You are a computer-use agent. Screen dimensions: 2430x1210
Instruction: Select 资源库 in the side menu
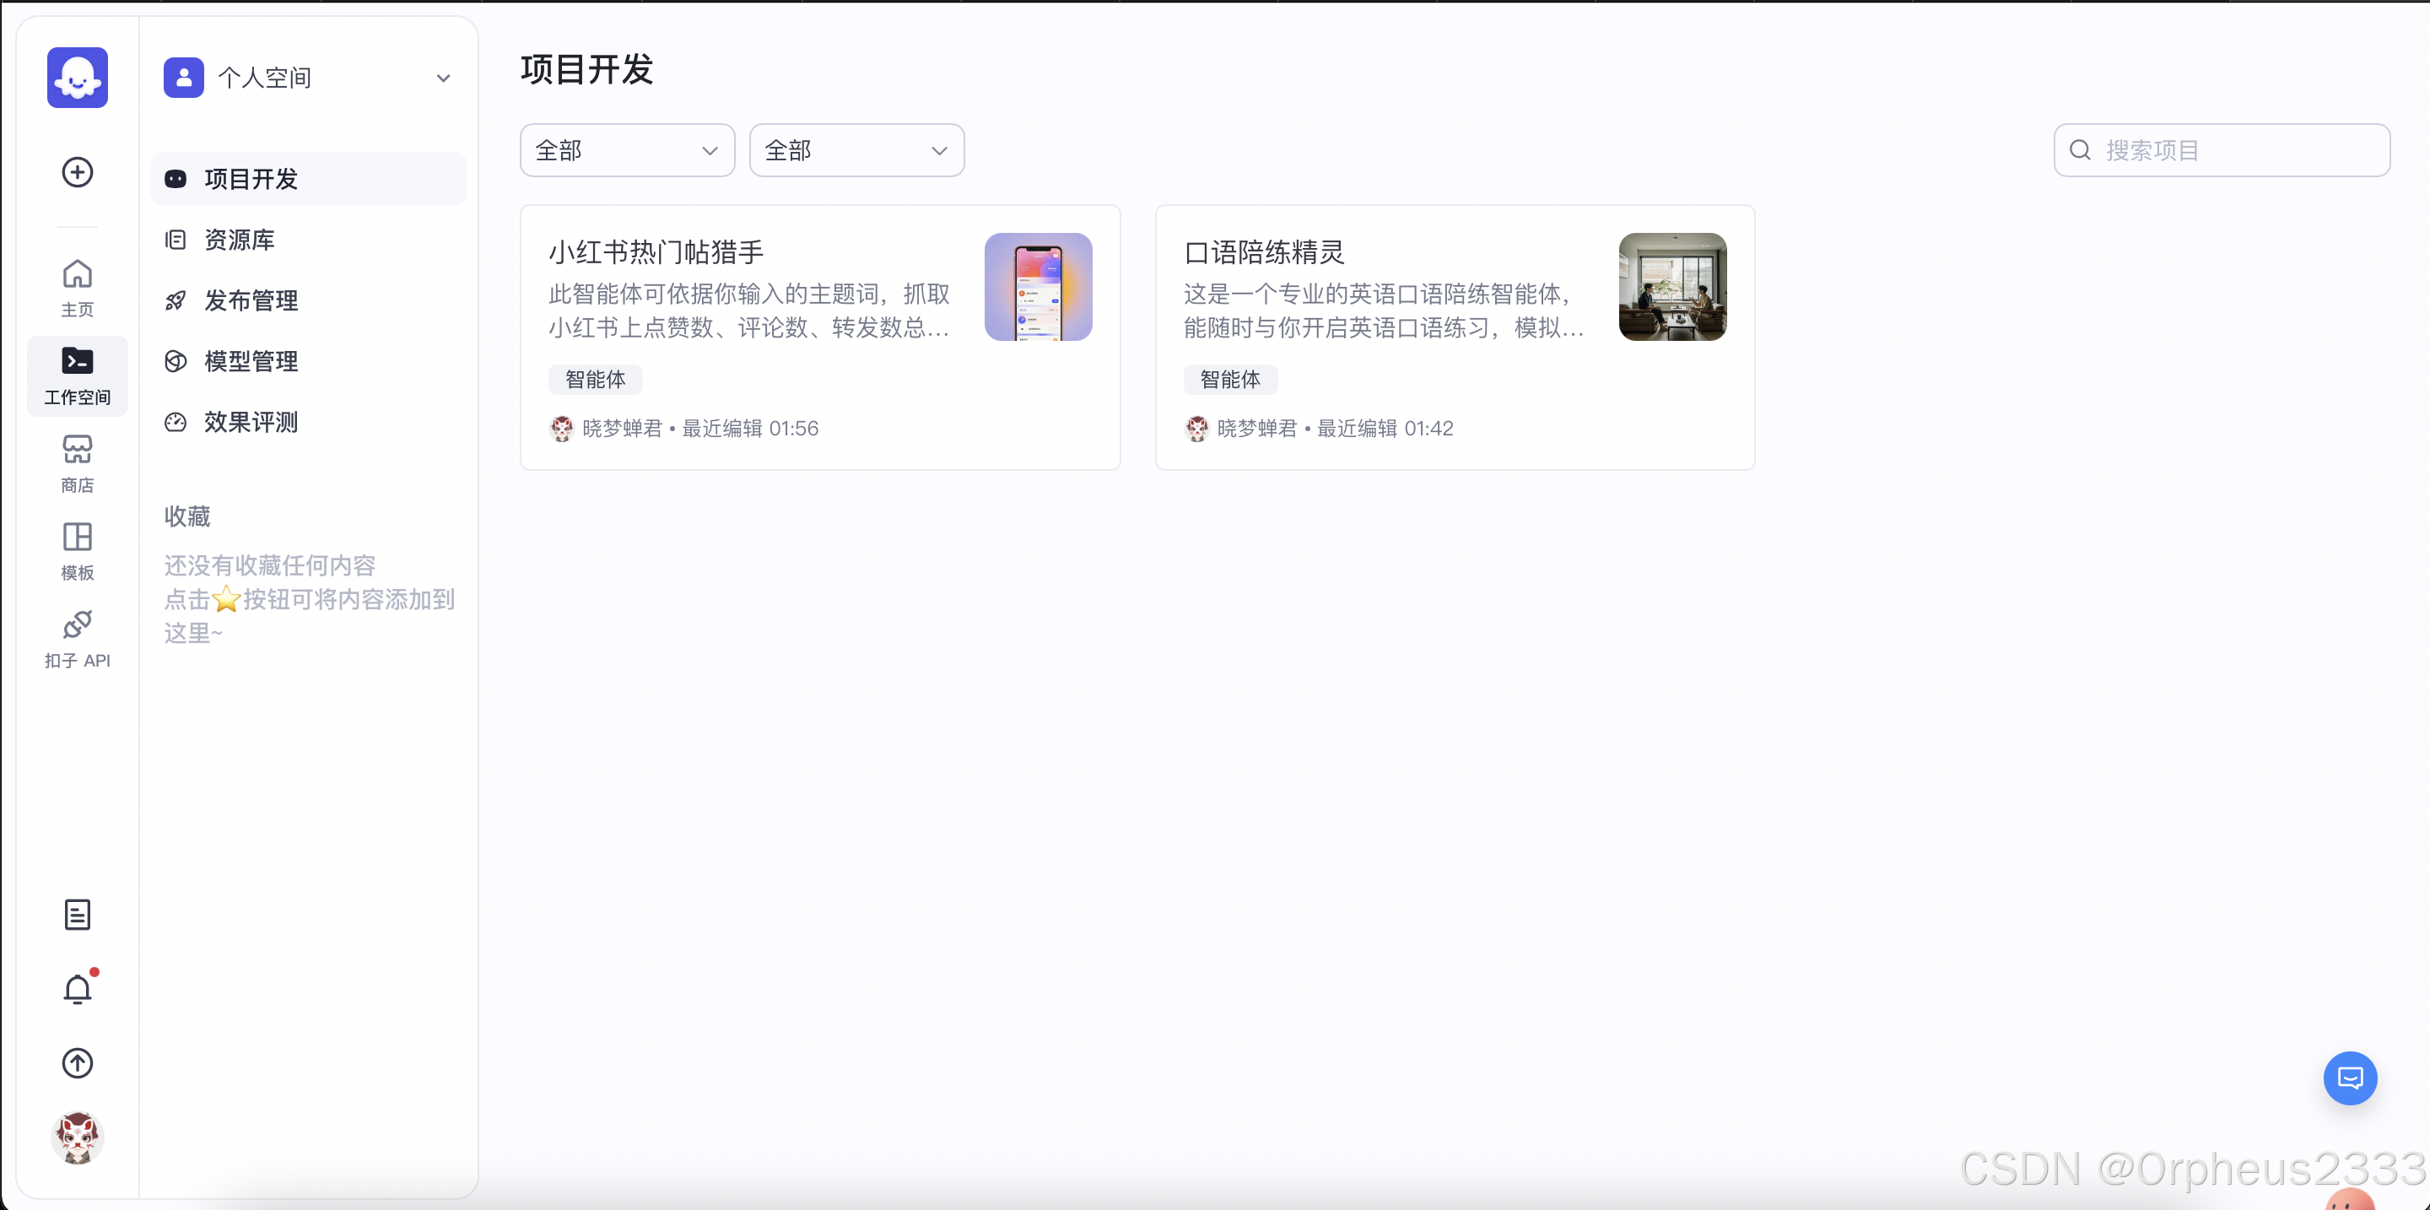coord(240,240)
